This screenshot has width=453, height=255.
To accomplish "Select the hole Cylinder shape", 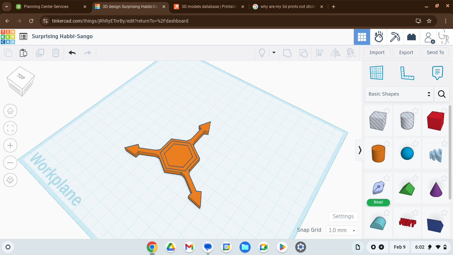I will point(407,121).
